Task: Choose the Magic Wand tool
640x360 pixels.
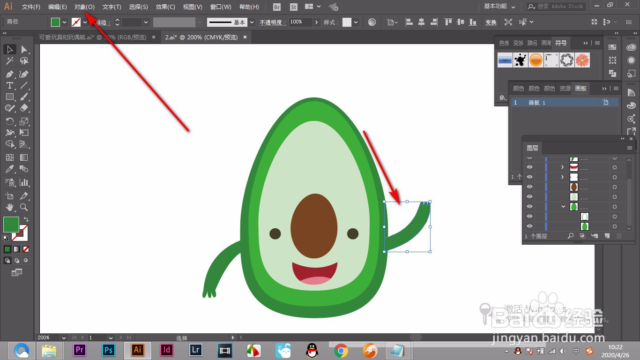Action: [x=9, y=61]
